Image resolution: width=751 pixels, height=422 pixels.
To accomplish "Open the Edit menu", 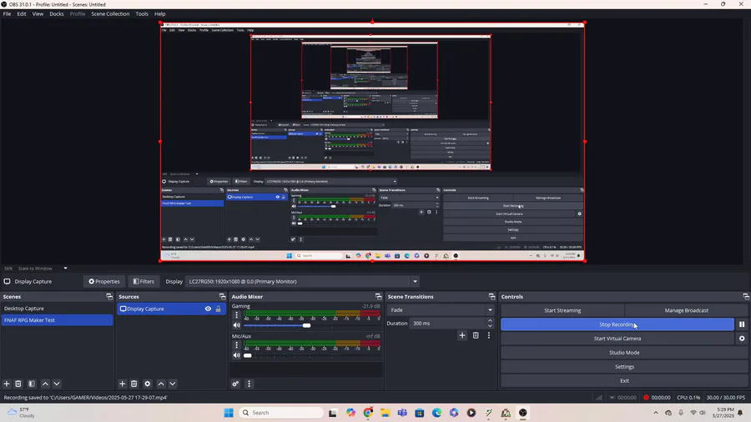I will [x=22, y=14].
